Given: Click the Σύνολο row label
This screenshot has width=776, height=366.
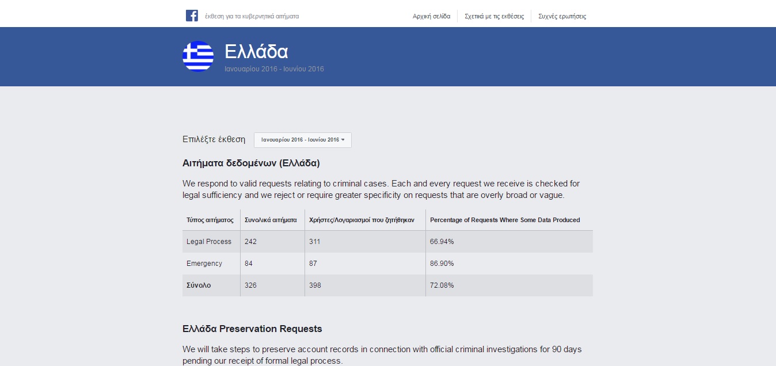Looking at the screenshot, I should (199, 285).
